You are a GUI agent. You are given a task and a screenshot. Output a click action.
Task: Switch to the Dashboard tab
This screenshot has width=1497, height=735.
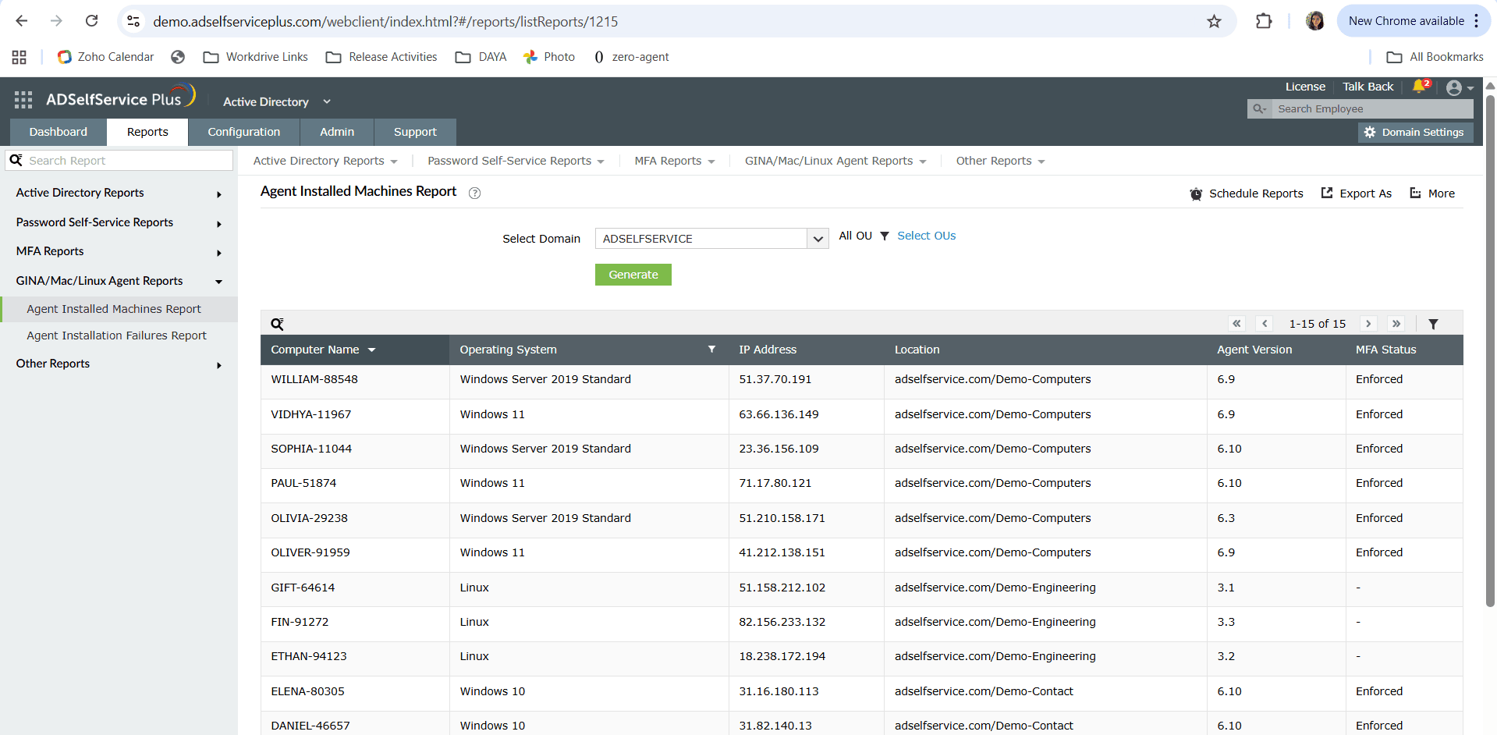(x=59, y=132)
